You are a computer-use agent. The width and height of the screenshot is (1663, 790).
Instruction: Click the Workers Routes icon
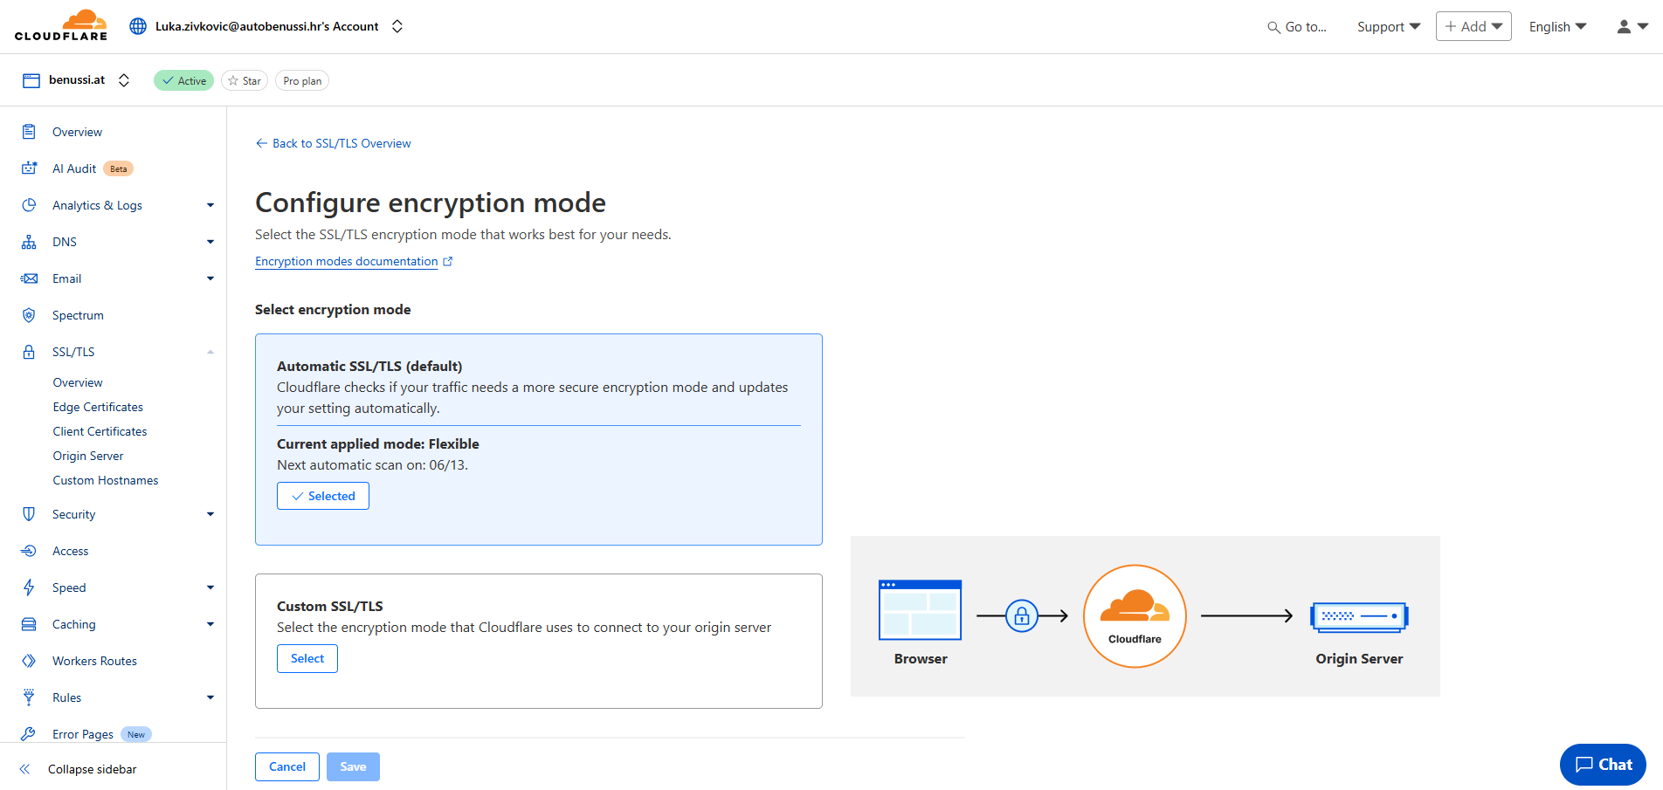[29, 661]
